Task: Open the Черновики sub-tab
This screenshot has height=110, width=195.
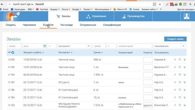Action: click(29, 25)
